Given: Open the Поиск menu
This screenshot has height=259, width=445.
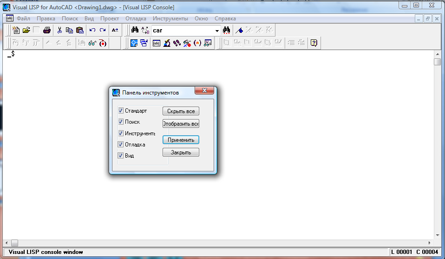Looking at the screenshot, I should pos(70,19).
